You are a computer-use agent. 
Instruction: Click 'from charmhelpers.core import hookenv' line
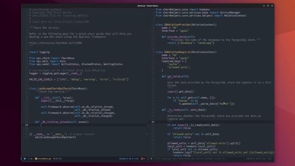tap(183, 9)
